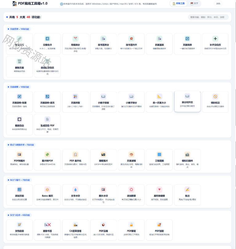The image size is (236, 249).
Task: Select the 添加页码 page-number tool
Action: (19, 195)
